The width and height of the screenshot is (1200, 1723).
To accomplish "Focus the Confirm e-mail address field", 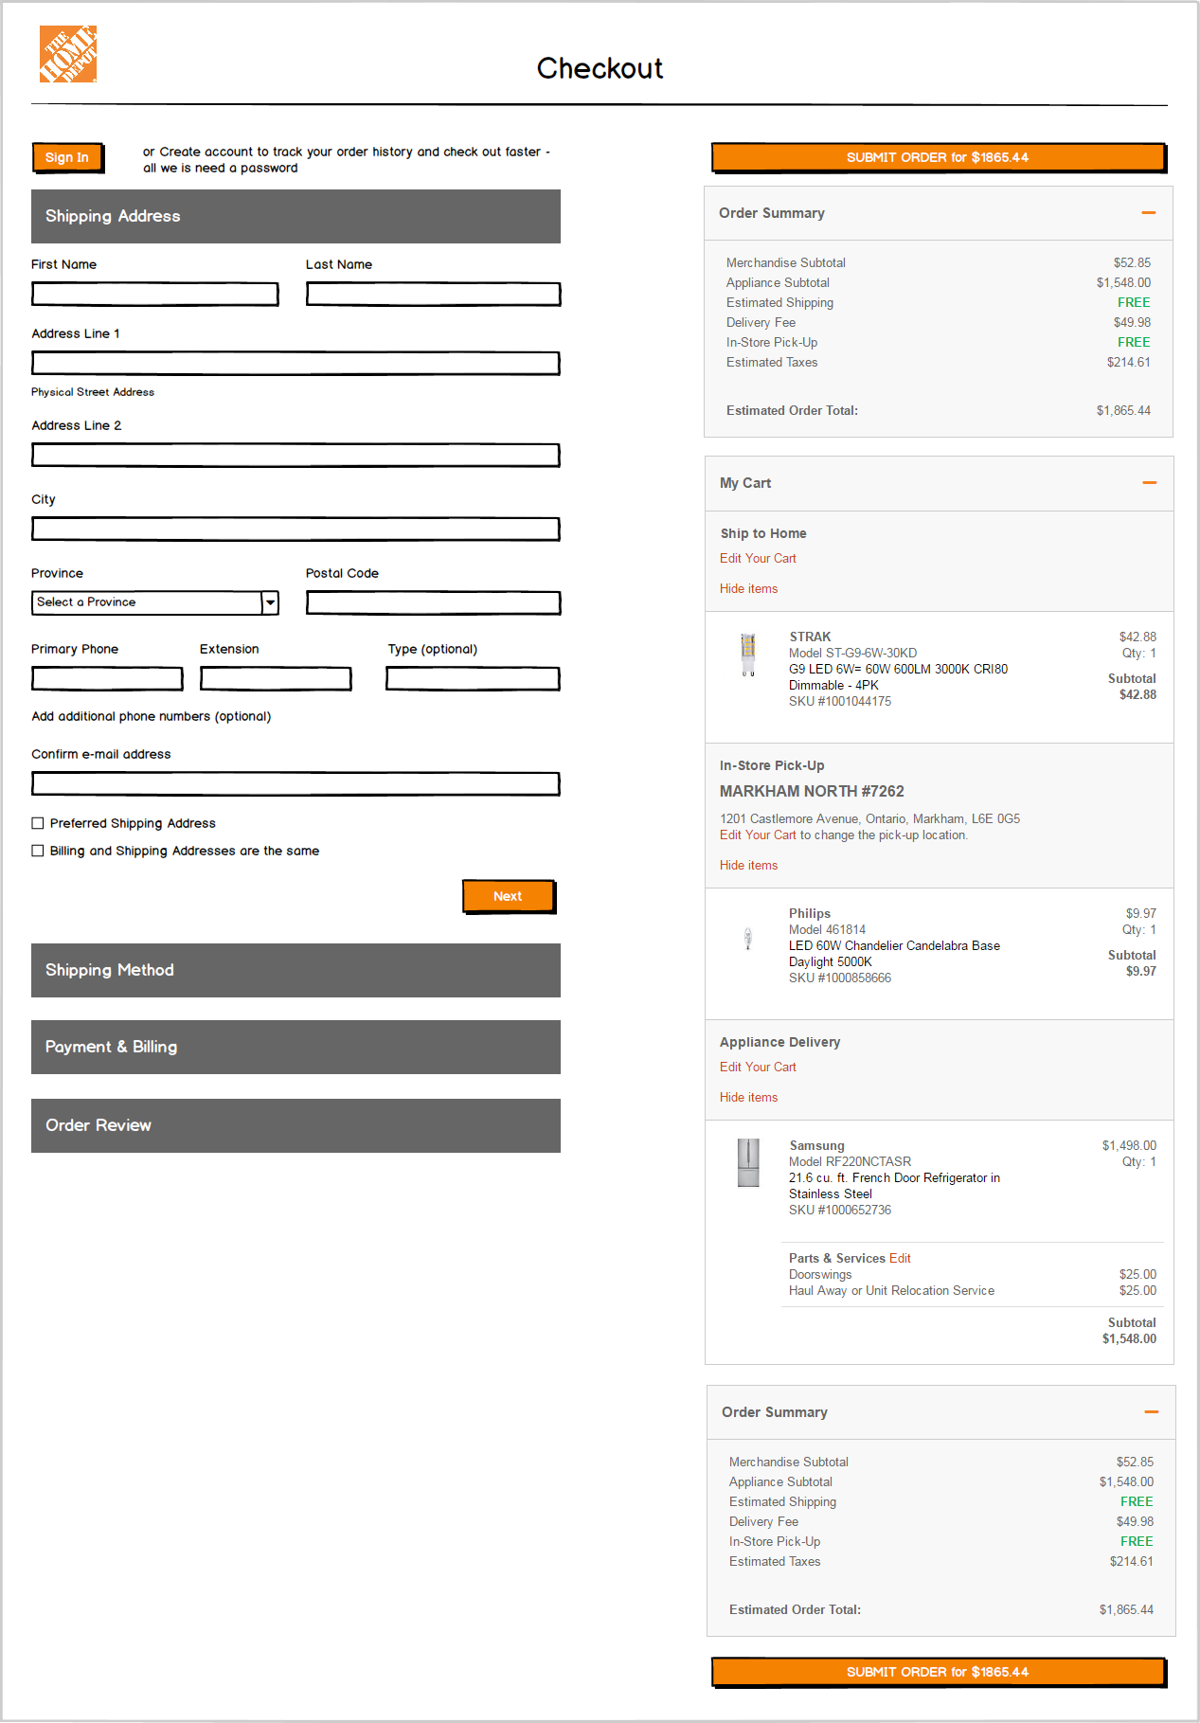I will [296, 784].
